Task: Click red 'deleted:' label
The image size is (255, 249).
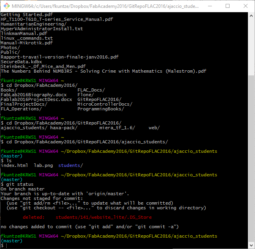Action: [34, 217]
